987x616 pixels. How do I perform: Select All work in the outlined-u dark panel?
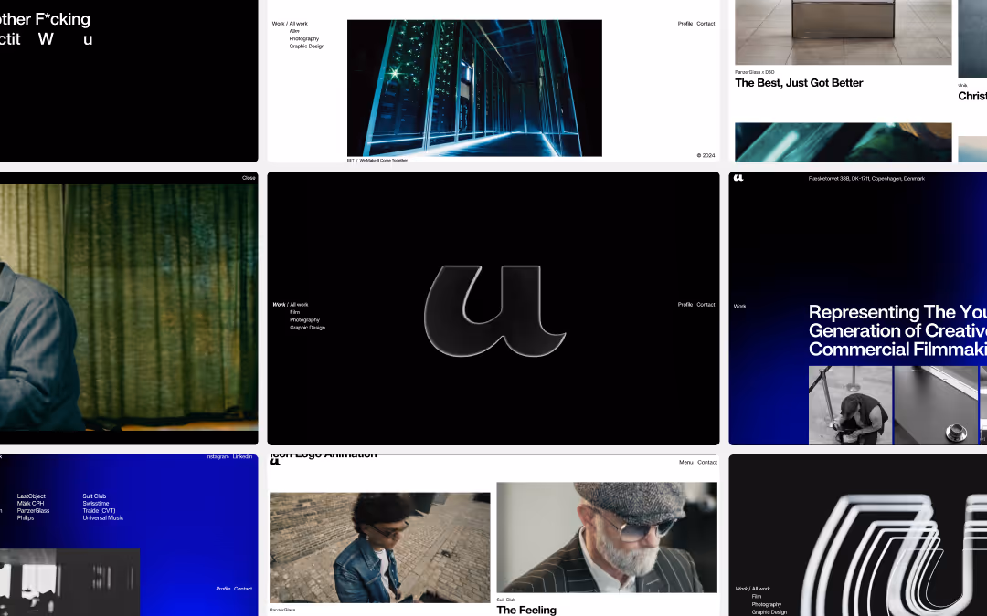pos(761,590)
